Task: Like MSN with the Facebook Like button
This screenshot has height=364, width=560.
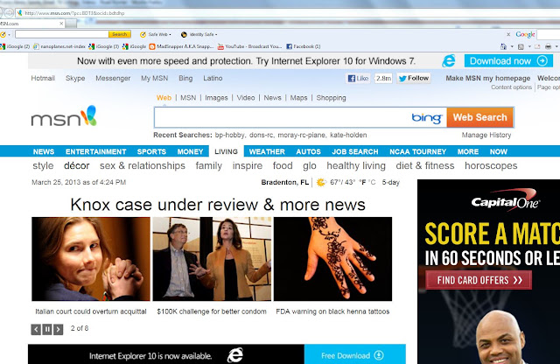Action: click(x=358, y=78)
